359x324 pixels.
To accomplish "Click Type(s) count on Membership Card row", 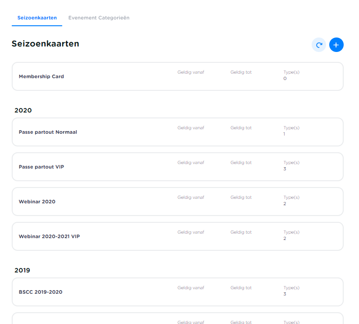I will 285,79.
